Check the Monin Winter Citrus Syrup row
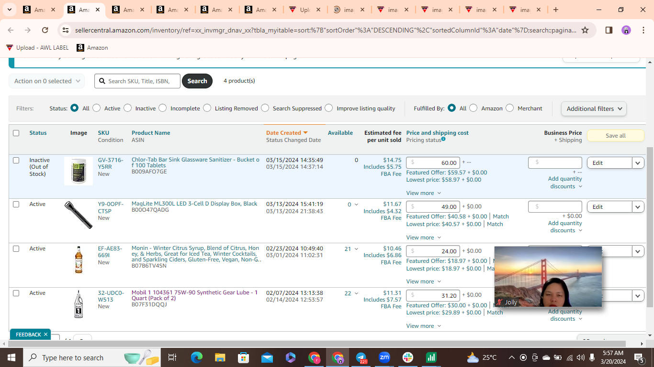654x367 pixels. [x=16, y=248]
